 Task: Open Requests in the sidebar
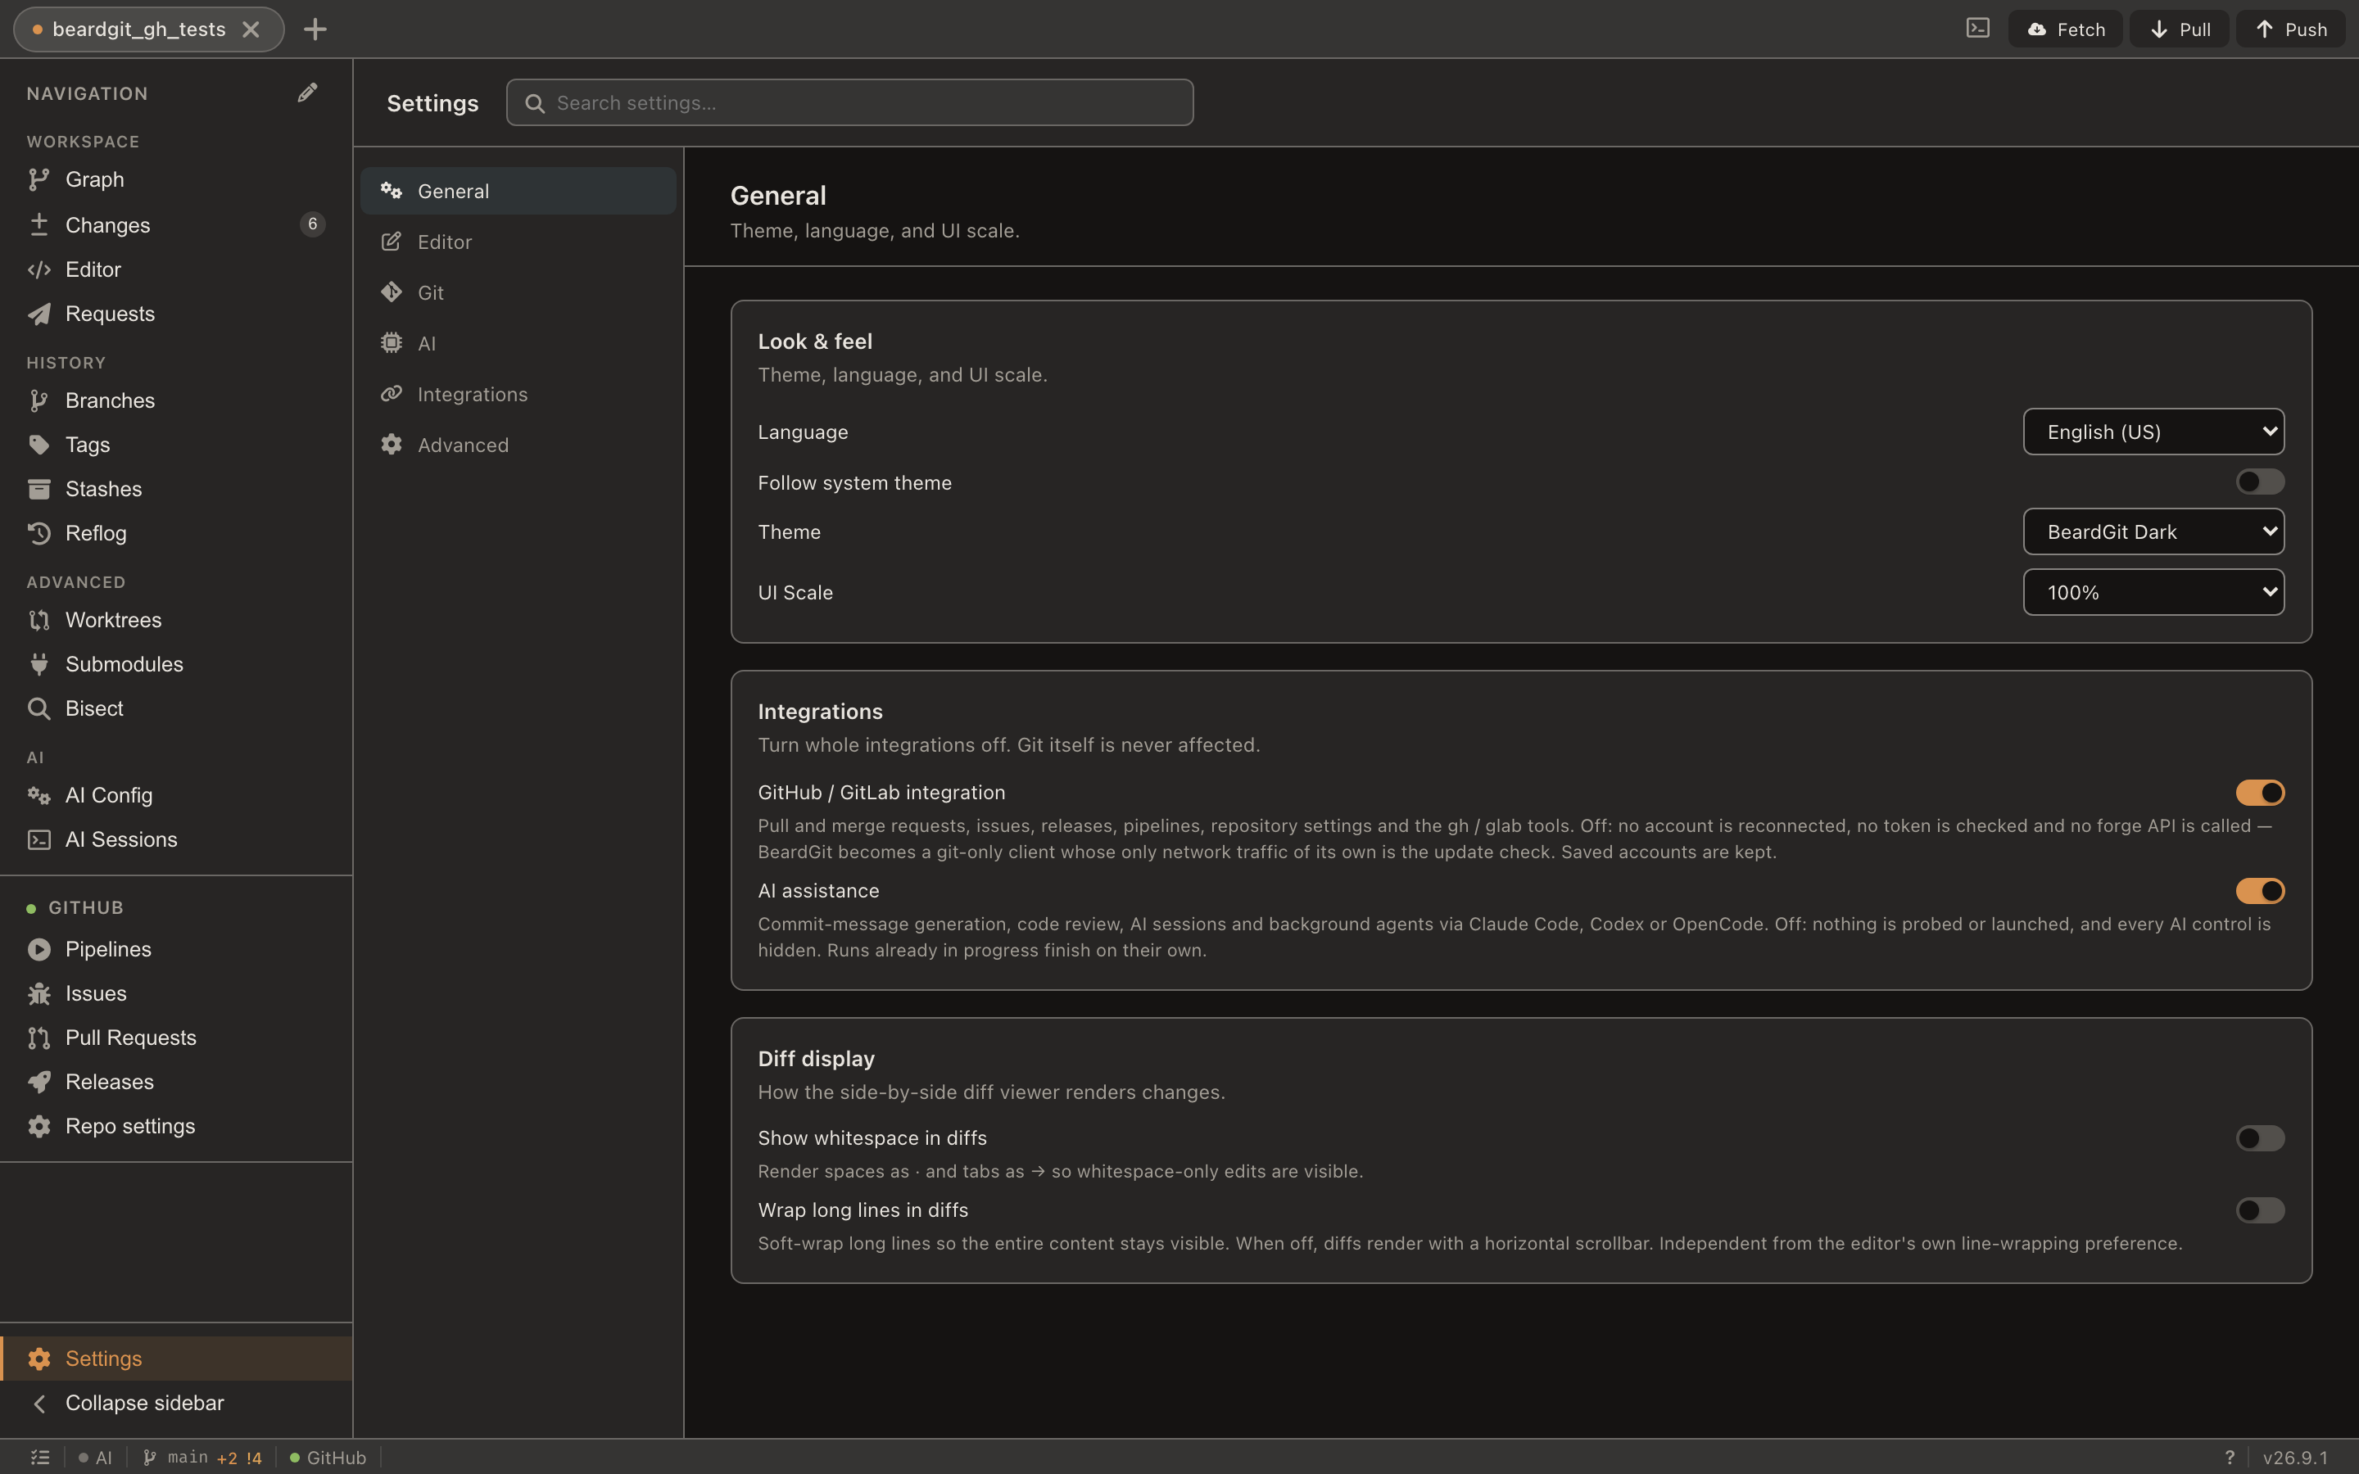pyautogui.click(x=176, y=313)
